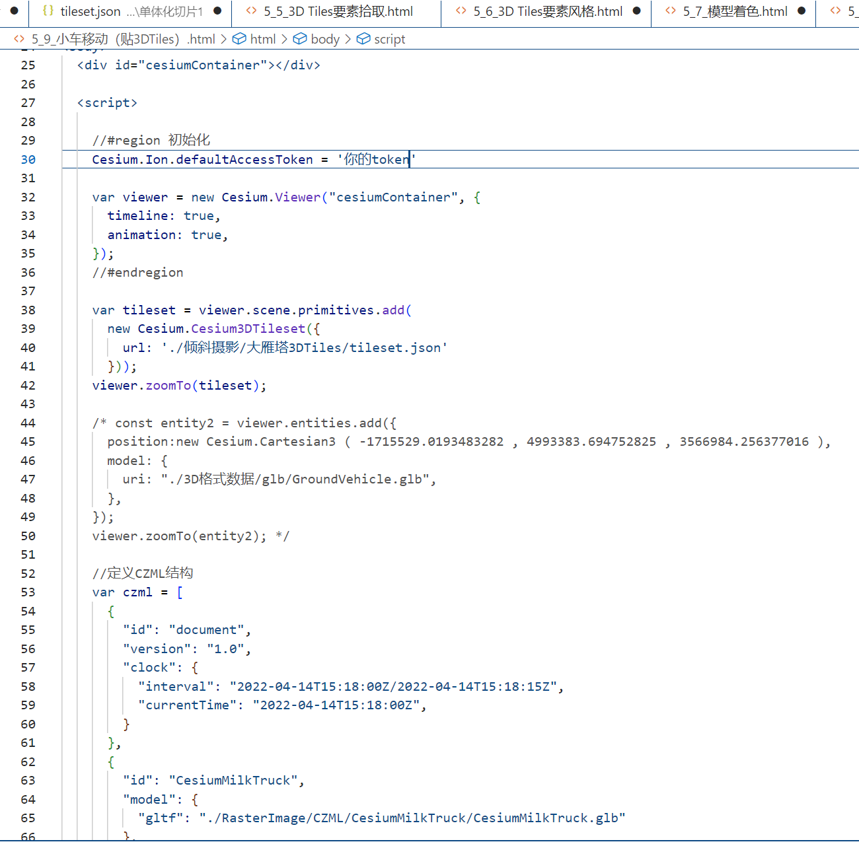Click the '//#endregion' comment
The width and height of the screenshot is (859, 846).
[138, 272]
